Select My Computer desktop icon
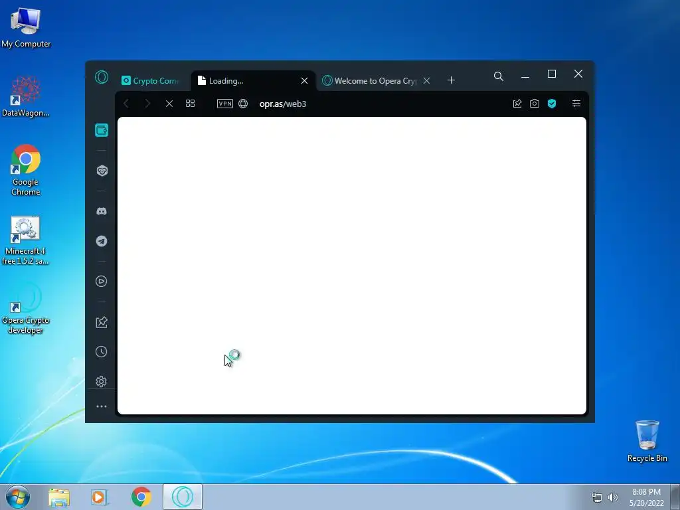The width and height of the screenshot is (680, 510). 26,28
